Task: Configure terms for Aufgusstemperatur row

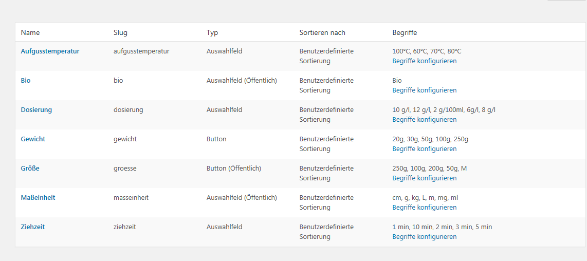Action: (x=425, y=61)
